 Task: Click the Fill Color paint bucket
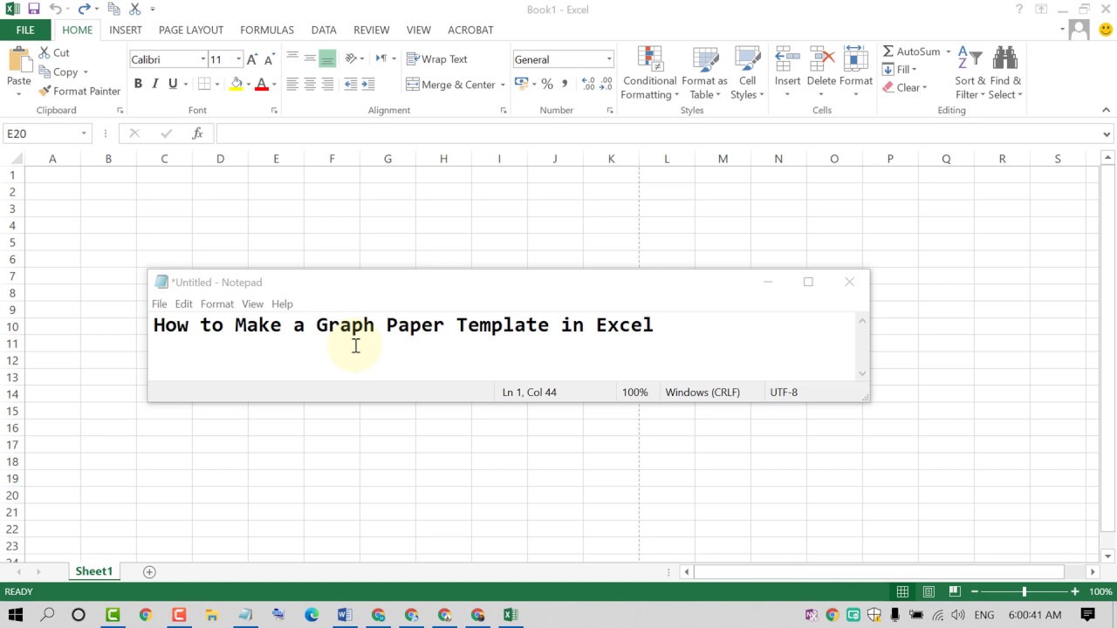coord(236,85)
